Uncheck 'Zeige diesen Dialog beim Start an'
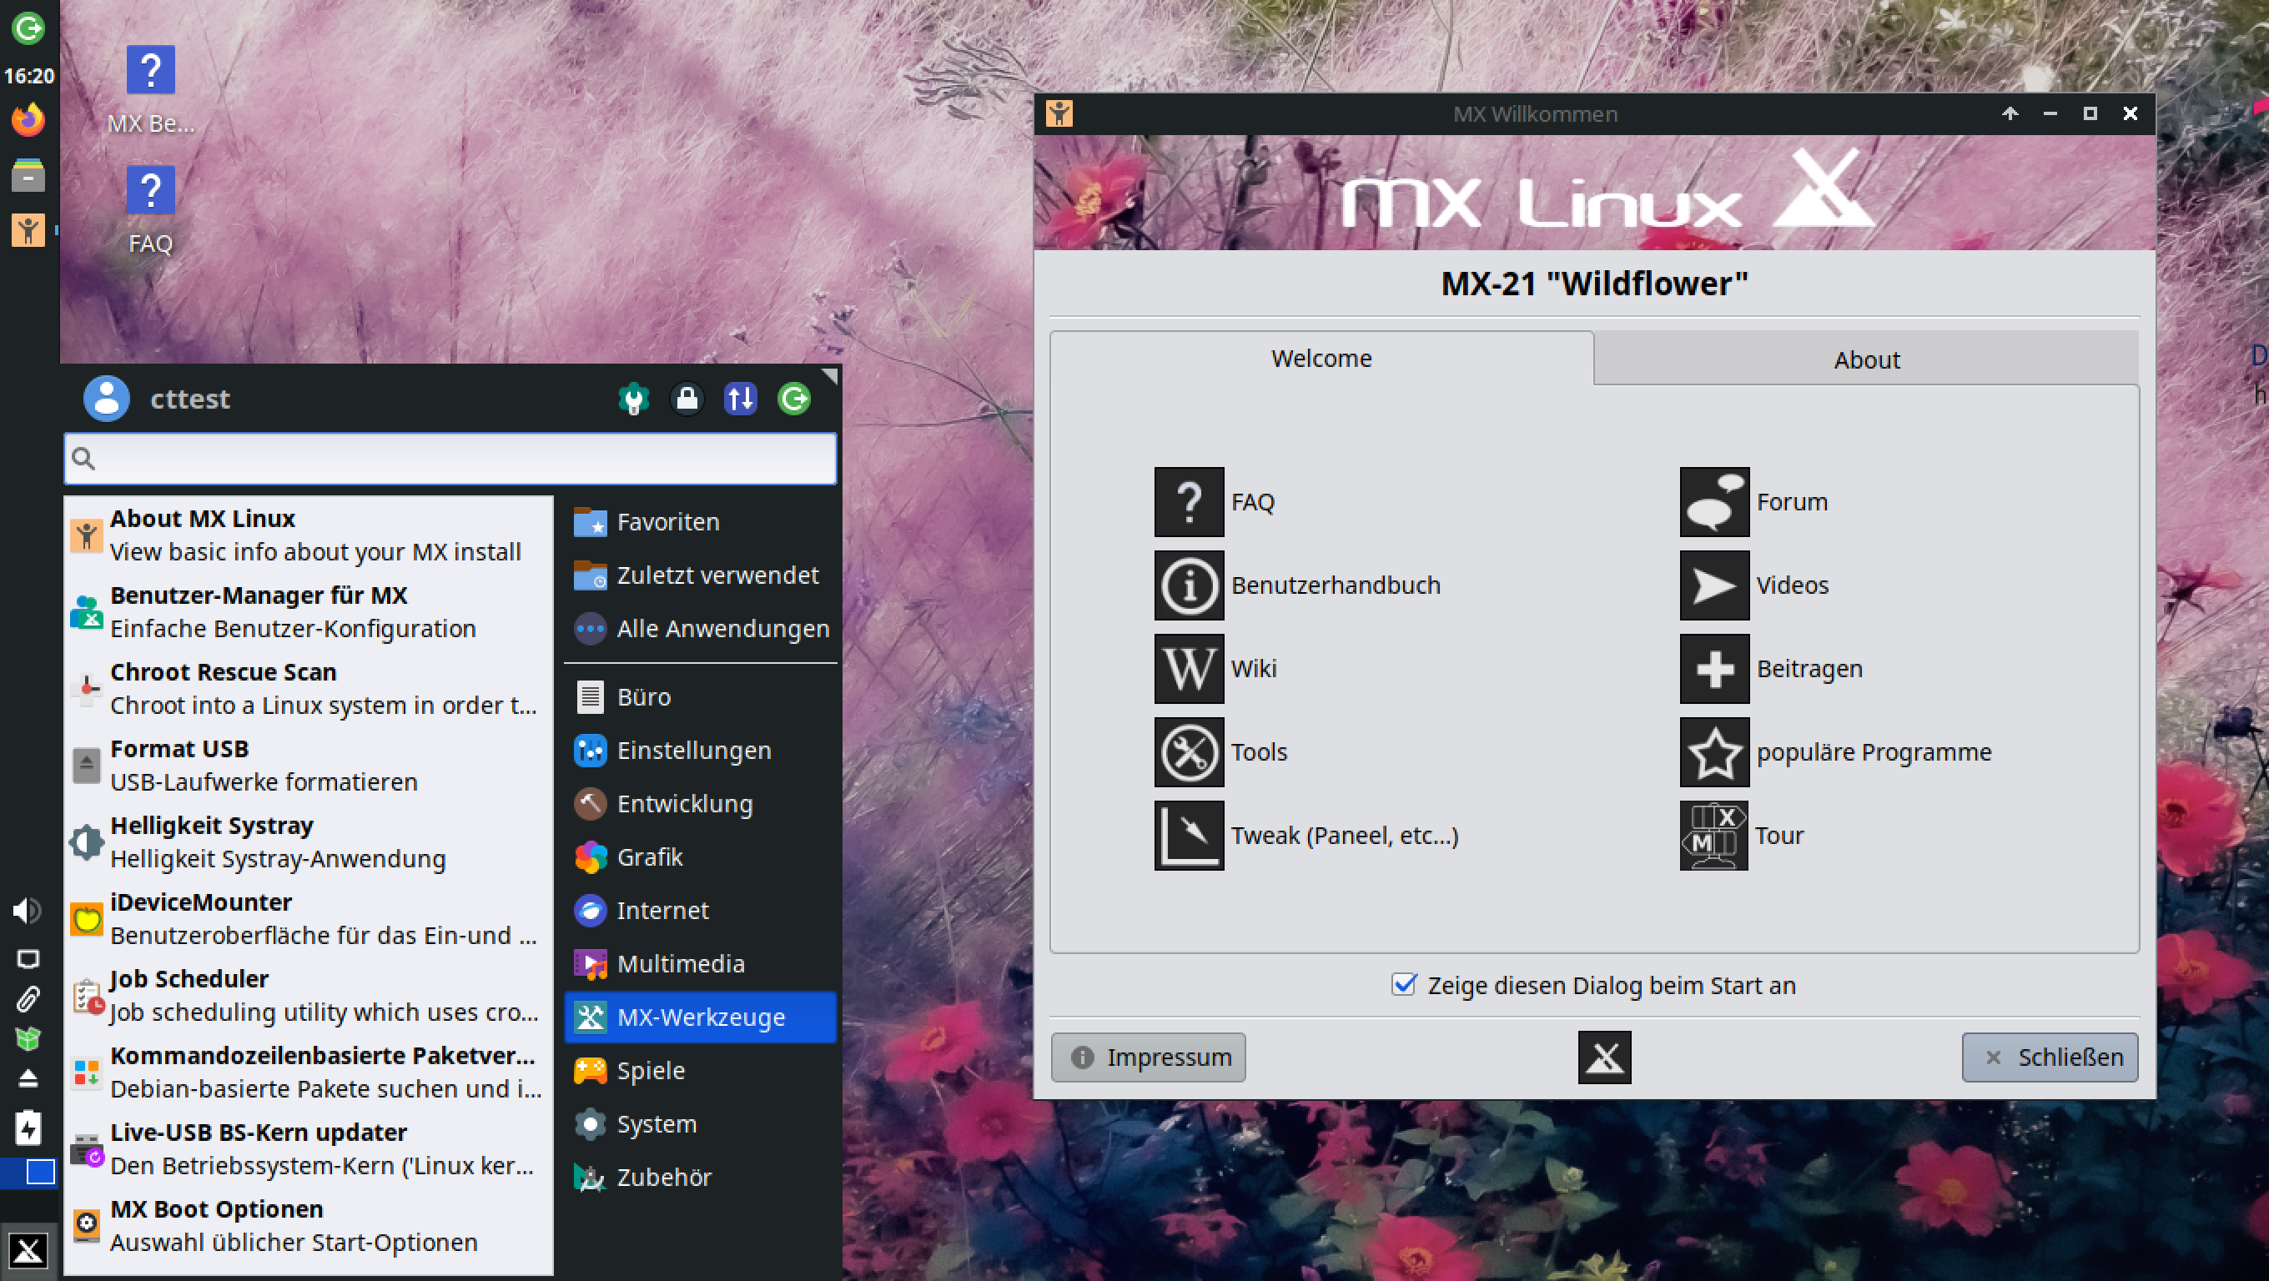Image resolution: width=2269 pixels, height=1281 pixels. (1404, 984)
